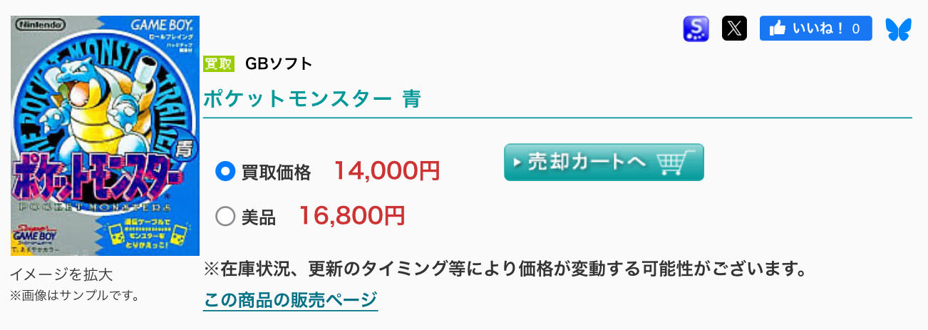The width and height of the screenshot is (928, 330).
Task: Click the small arrow on the 売却カートへ button
Action: (x=517, y=163)
